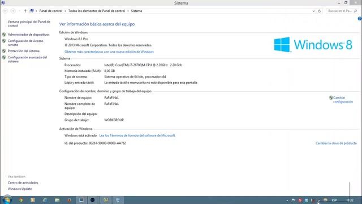This screenshot has width=362, height=204.
Task: Click the Windows 8.1 Pro text
Action: click(76, 39)
